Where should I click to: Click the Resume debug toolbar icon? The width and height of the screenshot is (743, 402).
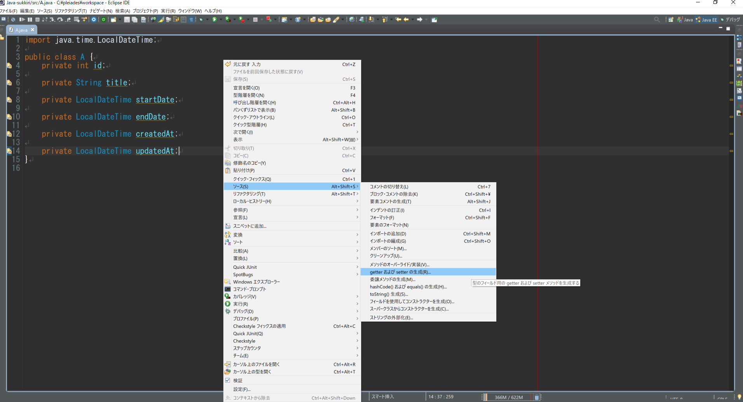click(x=22, y=19)
